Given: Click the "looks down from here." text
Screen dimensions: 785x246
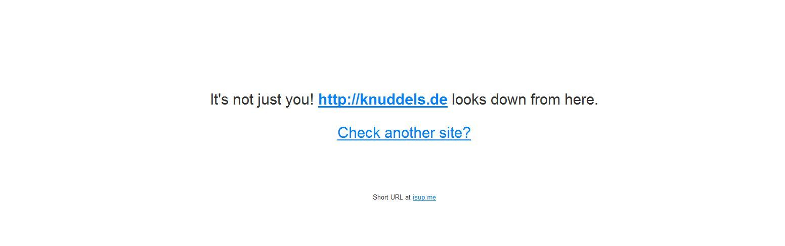Looking at the screenshot, I should [x=525, y=100].
